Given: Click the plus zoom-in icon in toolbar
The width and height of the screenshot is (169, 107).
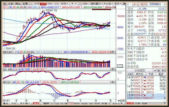Looking at the screenshot, I should coord(72,4).
